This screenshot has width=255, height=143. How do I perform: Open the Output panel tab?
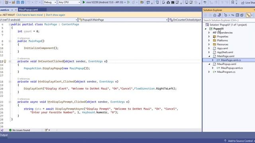pyautogui.click(x=4, y=135)
